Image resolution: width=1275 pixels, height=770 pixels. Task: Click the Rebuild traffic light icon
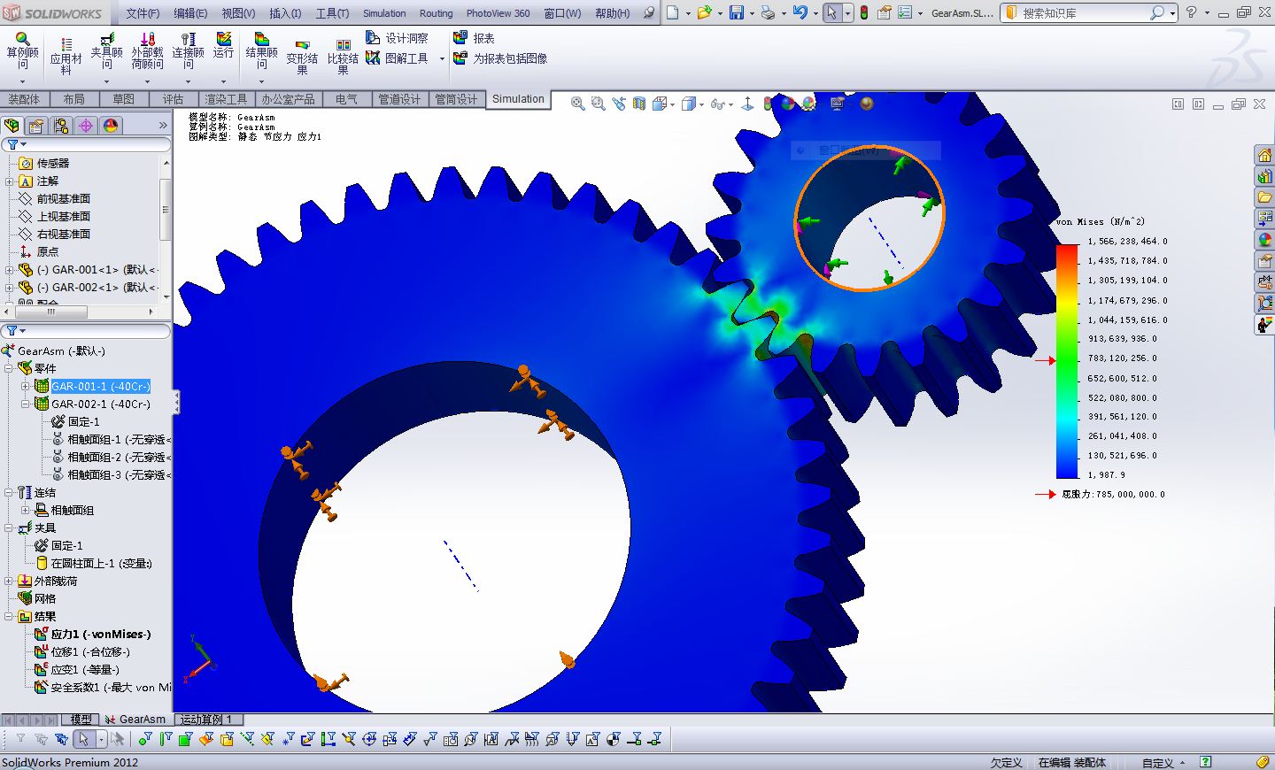[864, 12]
